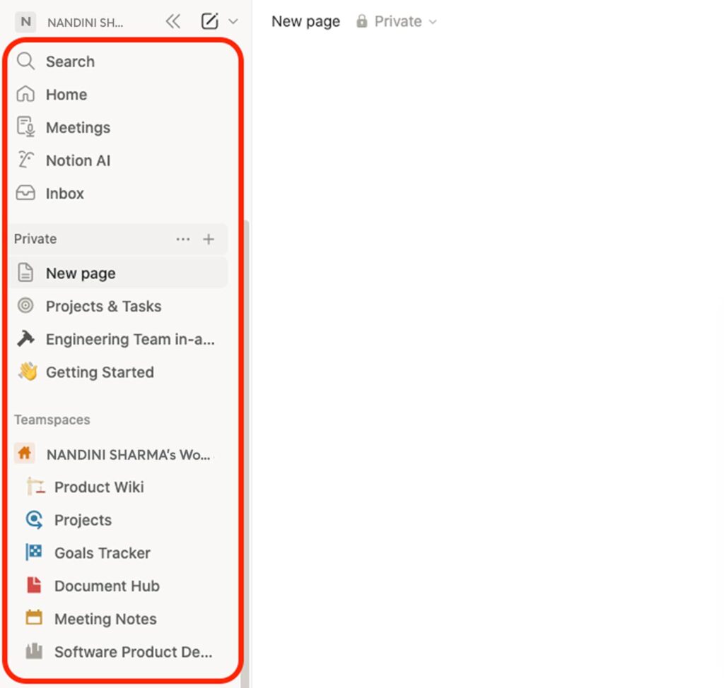Collapse the sidebar with the double chevrons
724x688 pixels.
(x=173, y=21)
